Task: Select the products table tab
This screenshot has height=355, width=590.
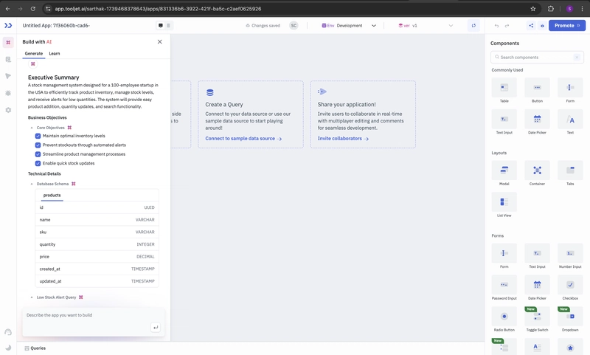Action: pos(52,195)
